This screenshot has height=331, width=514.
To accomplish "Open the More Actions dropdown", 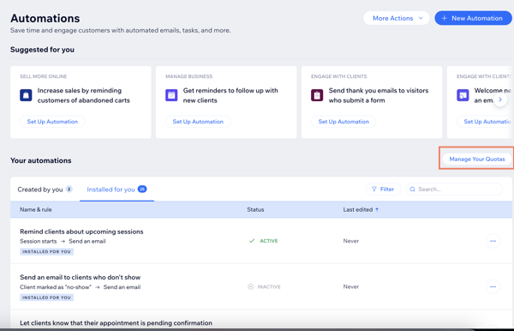I will click(396, 18).
